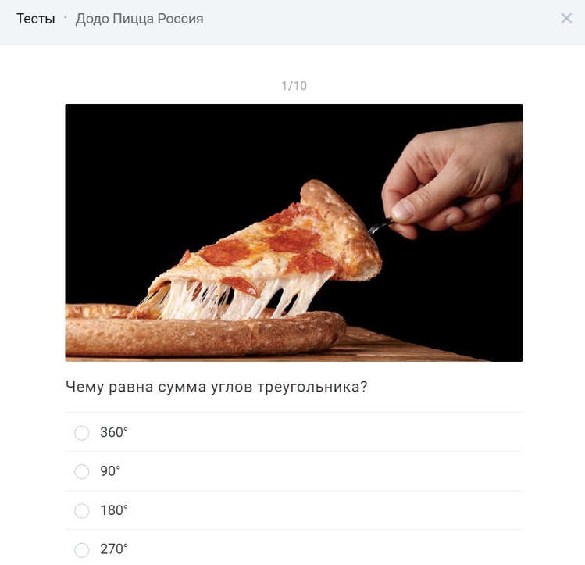The height and width of the screenshot is (565, 585).
Task: Click the hand holding the fork in photo
Action: 453,179
